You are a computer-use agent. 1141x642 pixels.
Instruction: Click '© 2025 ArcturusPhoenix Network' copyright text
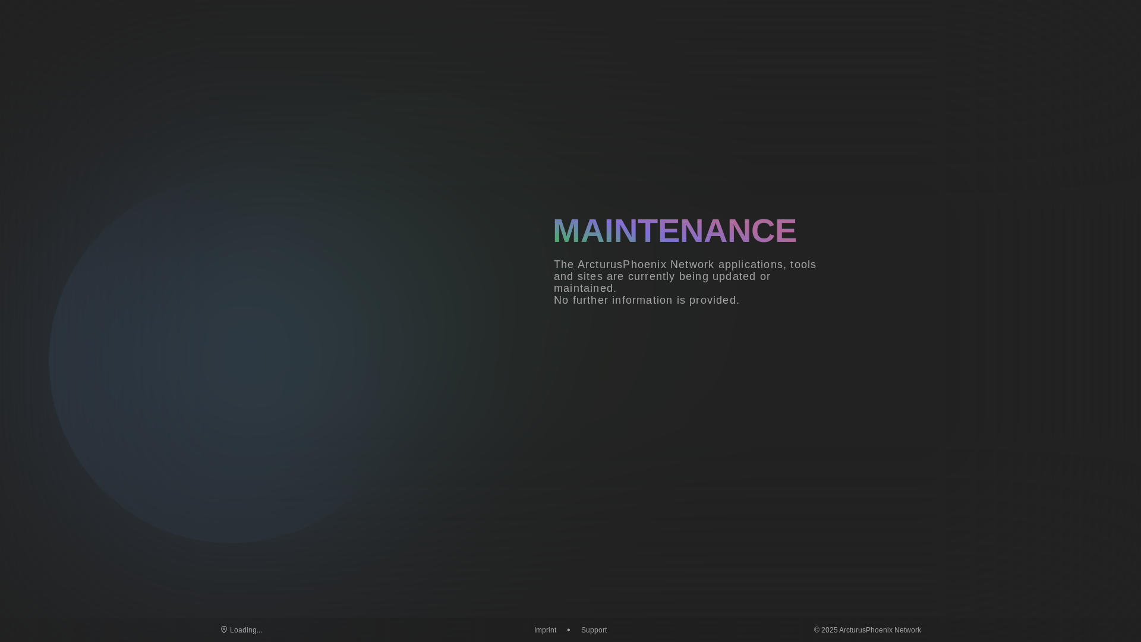[x=867, y=630]
